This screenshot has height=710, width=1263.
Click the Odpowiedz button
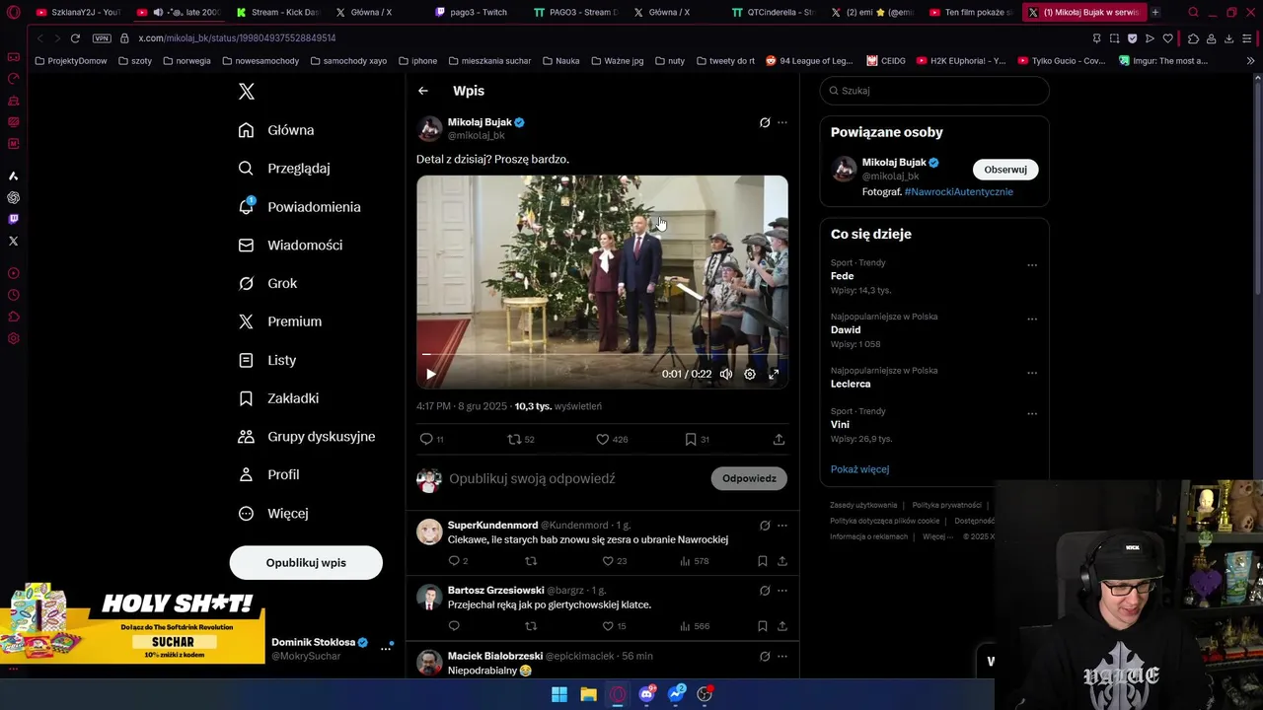click(x=749, y=478)
